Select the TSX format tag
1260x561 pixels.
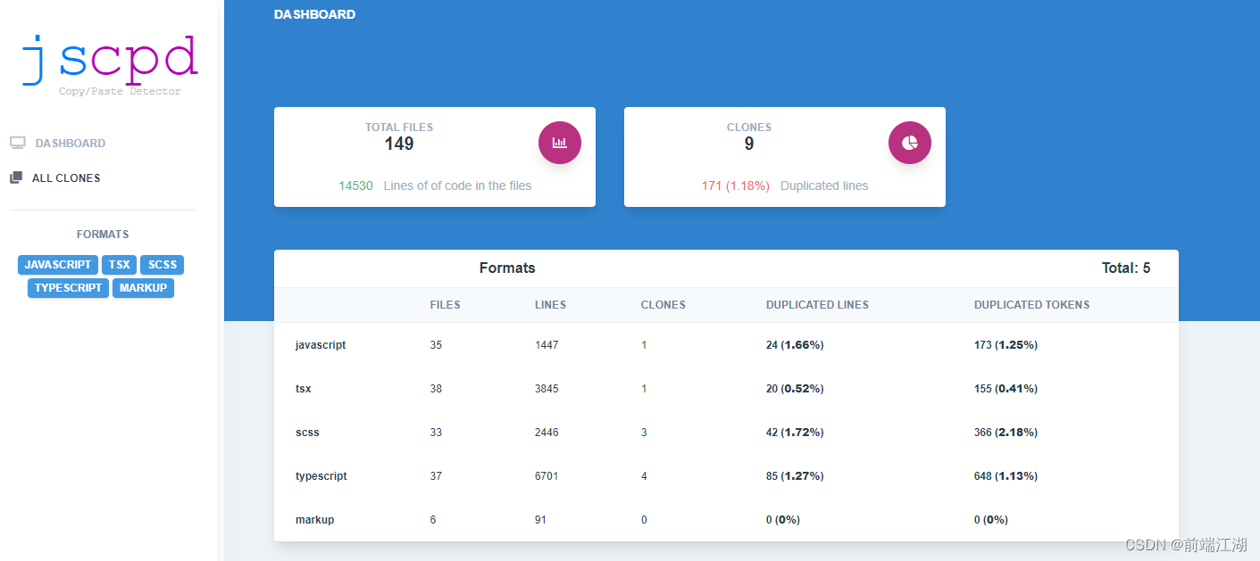coord(120,265)
